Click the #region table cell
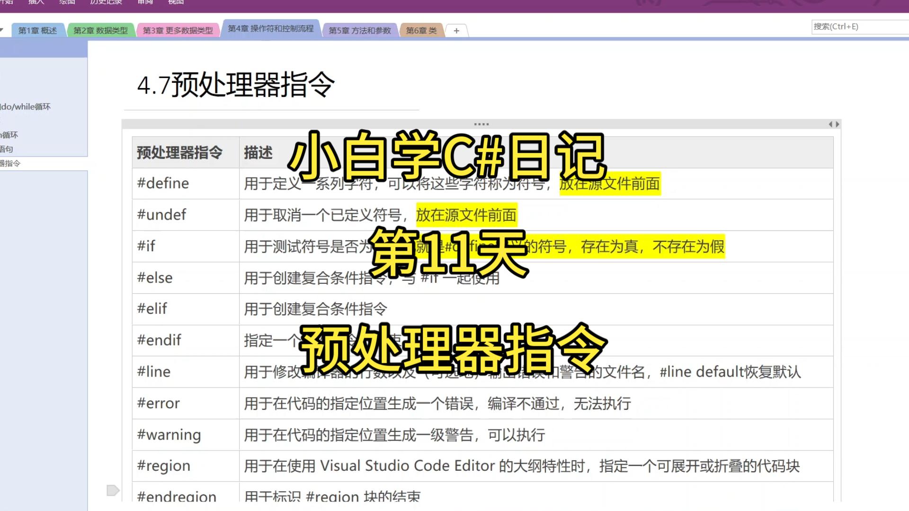 pos(186,466)
